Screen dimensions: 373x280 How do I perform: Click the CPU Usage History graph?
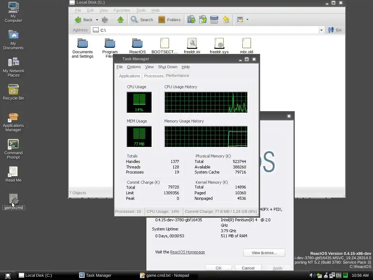point(206,102)
